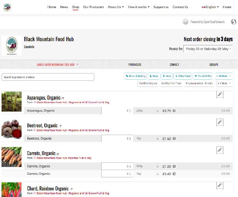Filter products by Dairy
This screenshot has height=197, width=238.
click(154, 76)
